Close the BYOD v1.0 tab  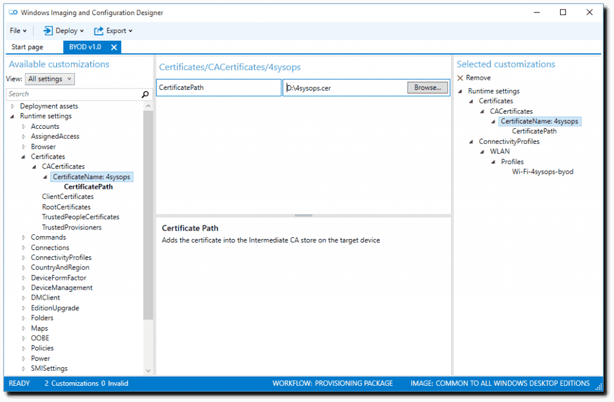point(114,47)
